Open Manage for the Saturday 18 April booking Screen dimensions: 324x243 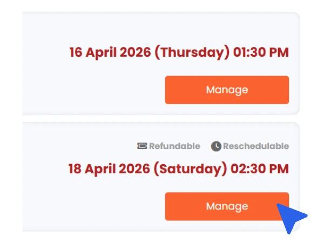[x=227, y=206]
